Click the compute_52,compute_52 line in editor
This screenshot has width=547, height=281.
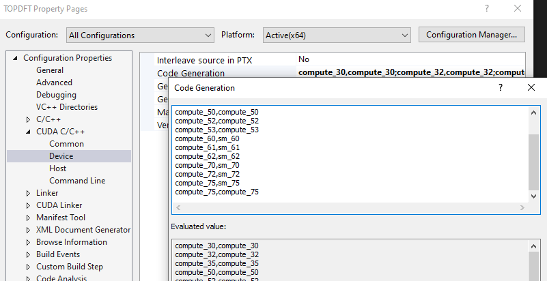(216, 121)
